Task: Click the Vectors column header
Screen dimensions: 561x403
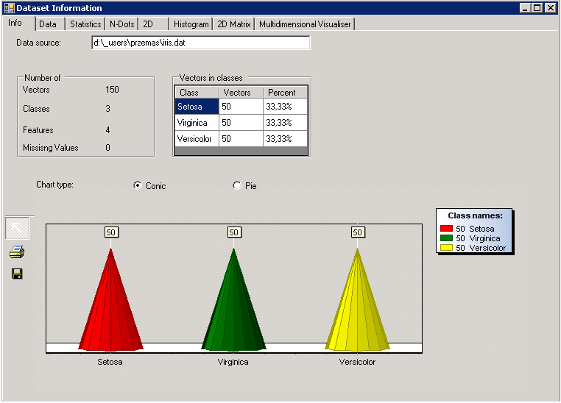Action: (x=241, y=93)
